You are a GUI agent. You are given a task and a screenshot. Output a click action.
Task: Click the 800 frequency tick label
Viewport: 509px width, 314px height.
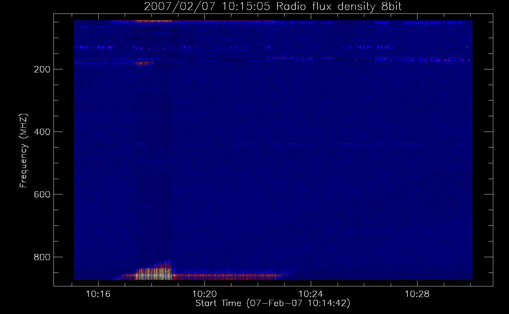[x=42, y=257]
